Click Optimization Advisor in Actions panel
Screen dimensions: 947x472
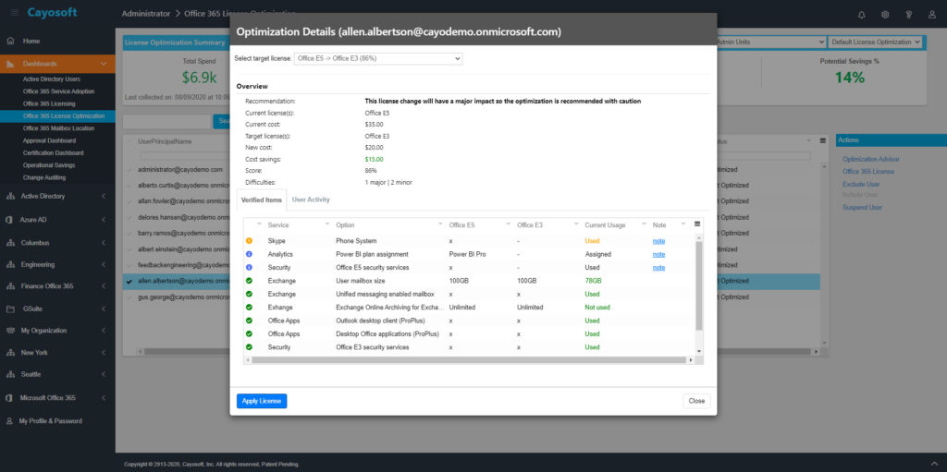(x=871, y=160)
